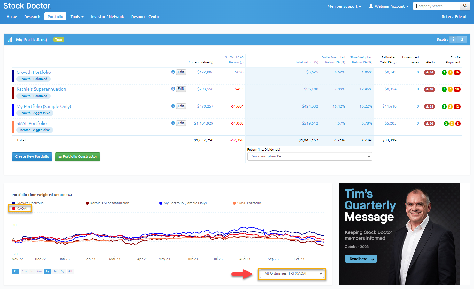The width and height of the screenshot is (474, 289).
Task: Open the SMSF Portfolio link
Action: pyautogui.click(x=32, y=123)
